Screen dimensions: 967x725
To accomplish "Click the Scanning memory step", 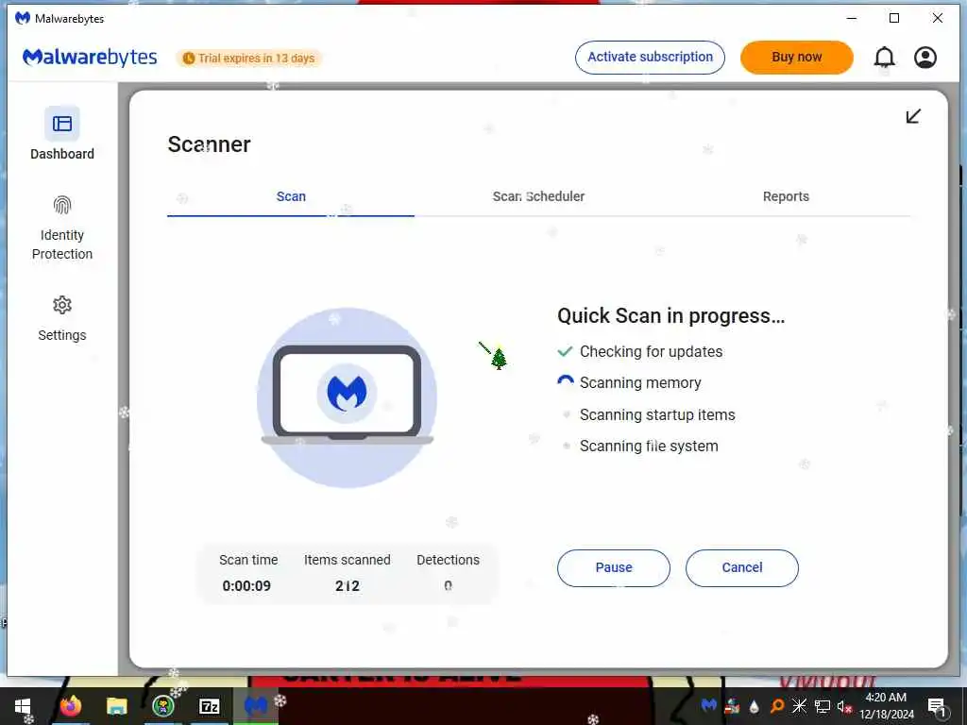I will (630, 383).
